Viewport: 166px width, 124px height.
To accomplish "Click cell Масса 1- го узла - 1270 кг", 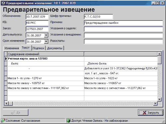I will point(45,78).
